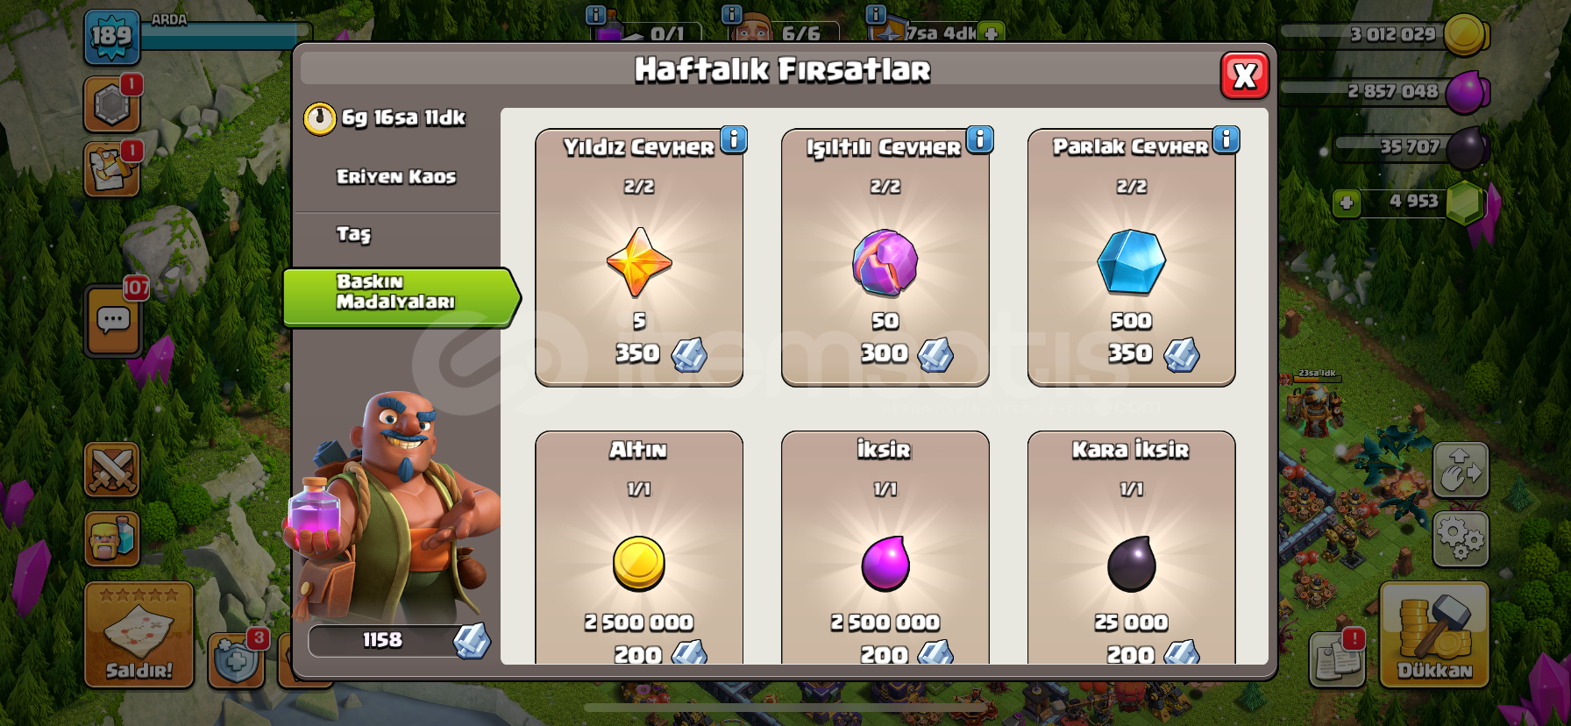The width and height of the screenshot is (1571, 726).
Task: Buy Parlak Cevher for 350 medals
Action: (1132, 258)
